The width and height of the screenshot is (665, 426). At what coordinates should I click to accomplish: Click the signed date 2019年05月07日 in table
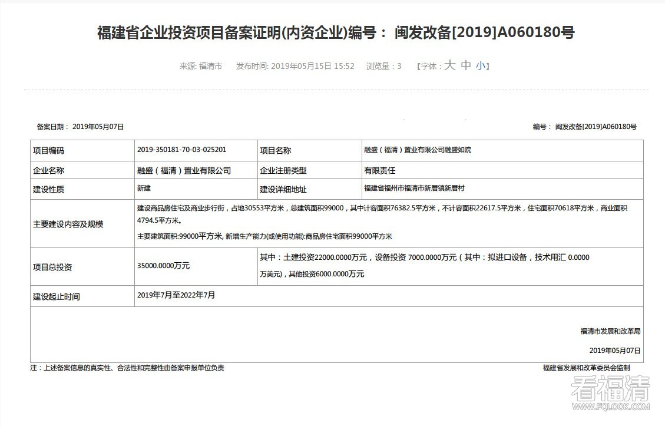tap(615, 351)
